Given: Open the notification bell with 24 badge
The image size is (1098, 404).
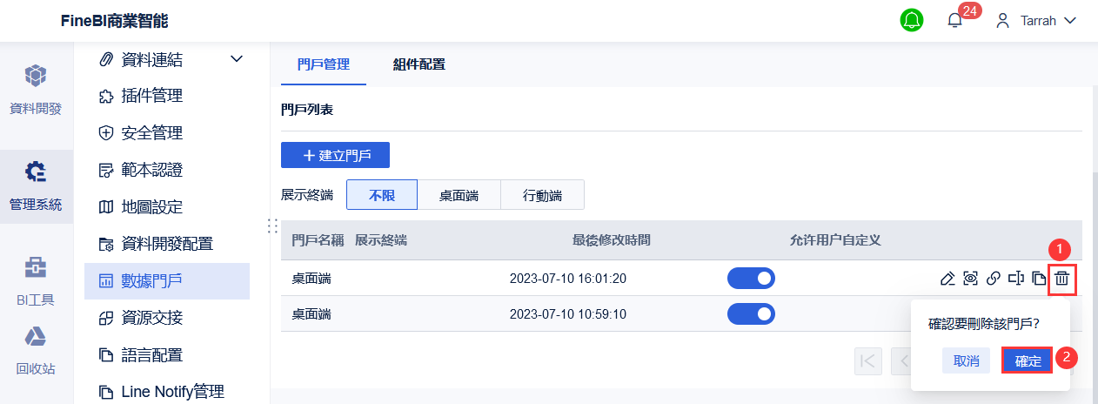Looking at the screenshot, I should point(955,20).
